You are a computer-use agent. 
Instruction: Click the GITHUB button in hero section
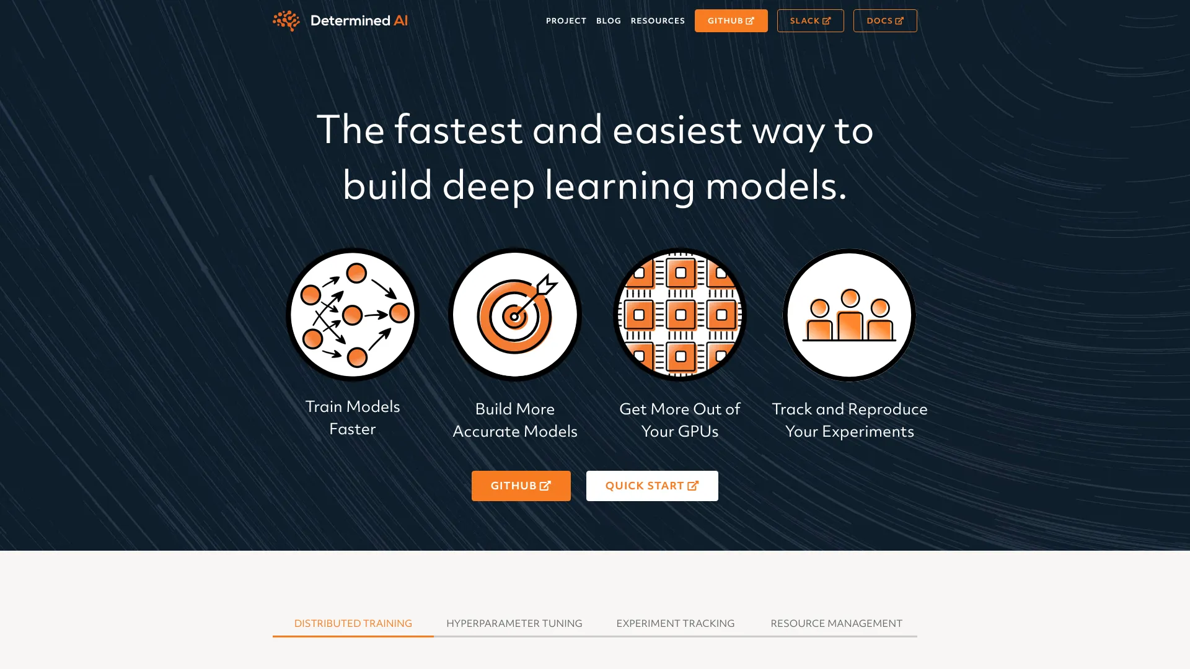pyautogui.click(x=521, y=485)
